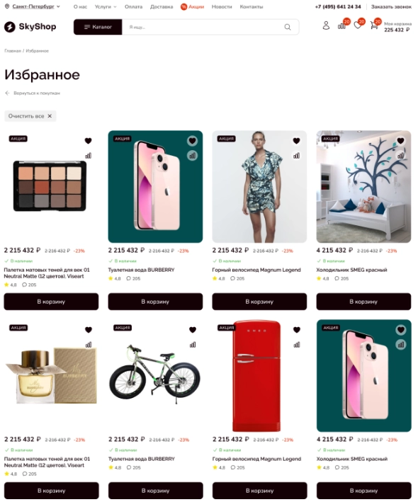
Task: Open the comparison list icon in header
Action: (341, 26)
